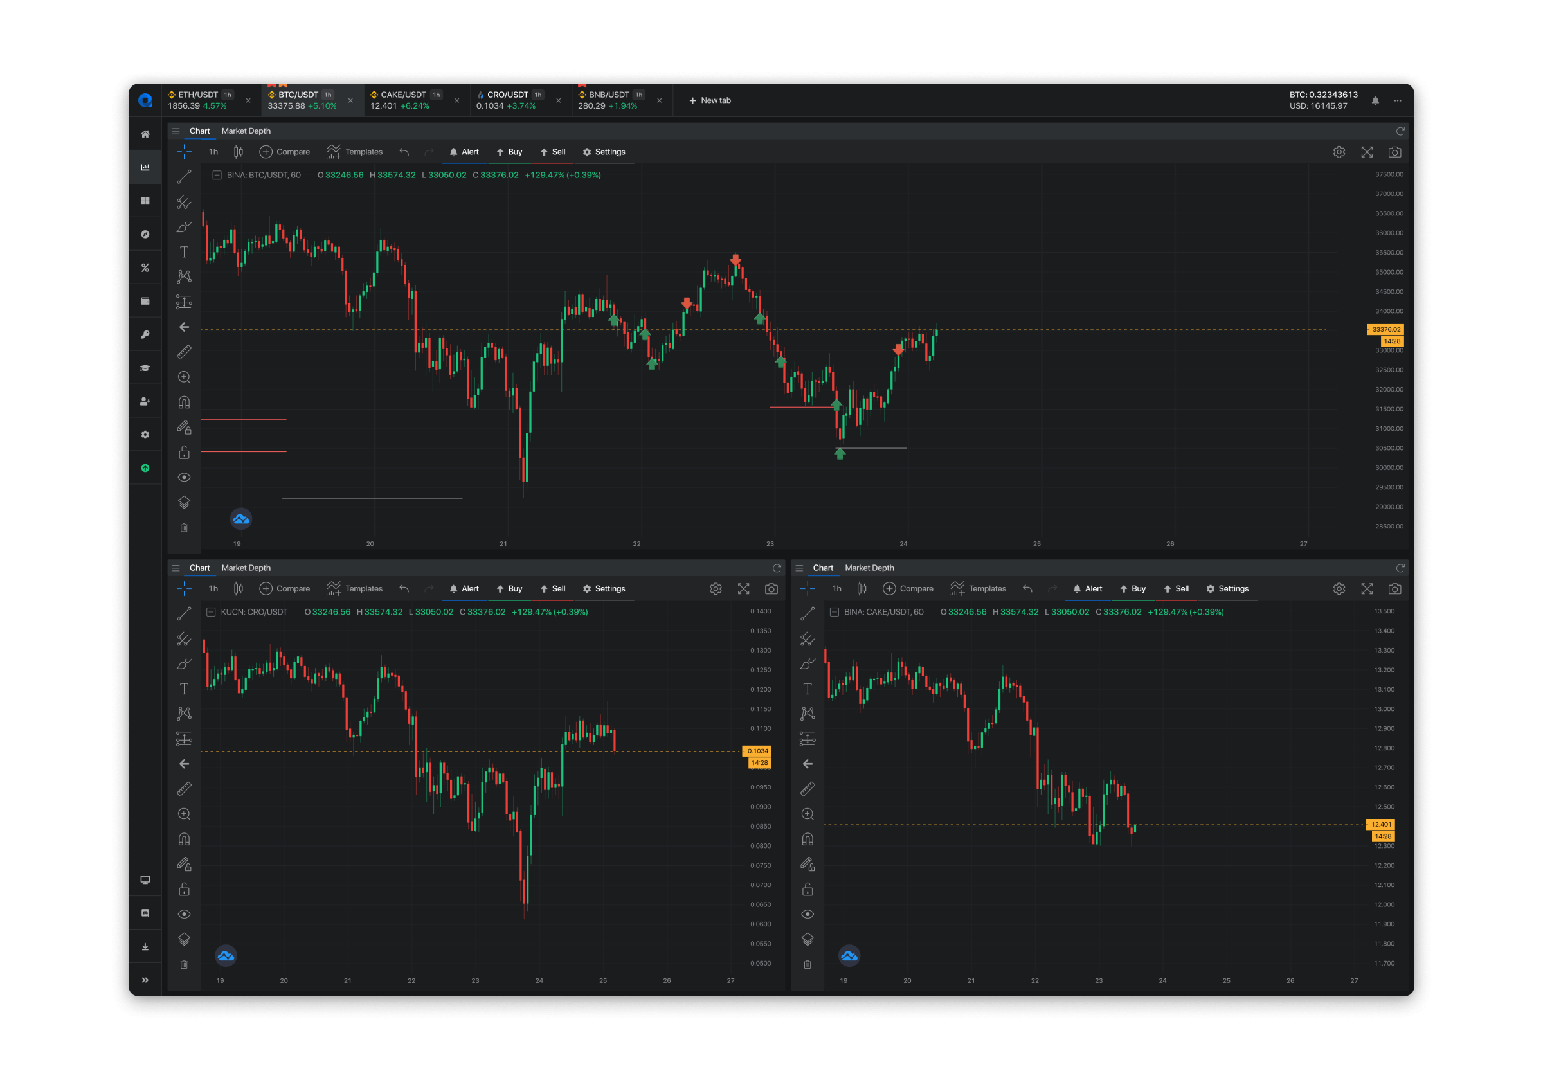
Task: Toggle lock all drawings in CAKE chart
Action: [x=808, y=889]
